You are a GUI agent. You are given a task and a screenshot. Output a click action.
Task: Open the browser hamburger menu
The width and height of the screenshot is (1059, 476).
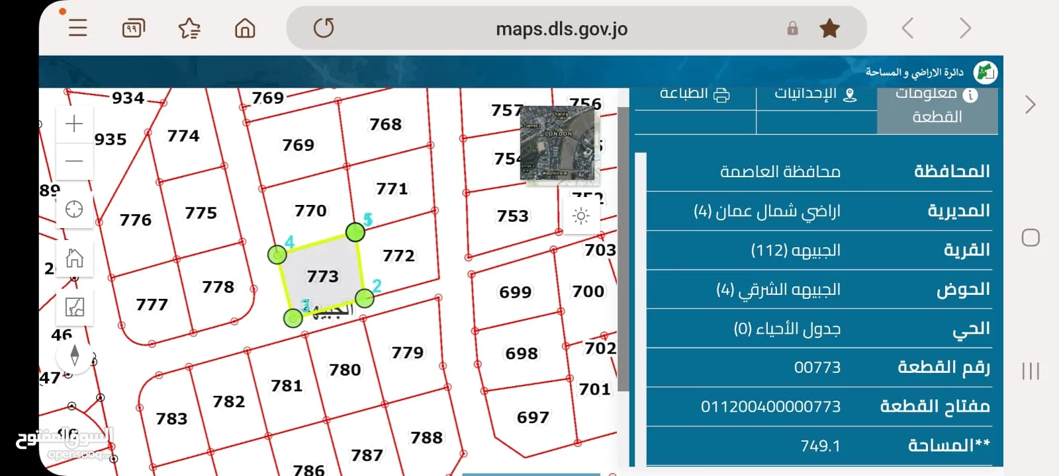(x=78, y=28)
